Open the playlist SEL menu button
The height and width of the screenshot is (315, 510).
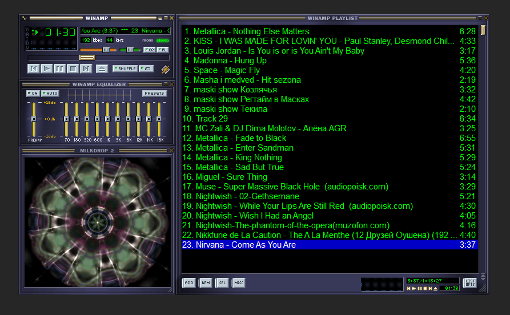[x=222, y=283]
